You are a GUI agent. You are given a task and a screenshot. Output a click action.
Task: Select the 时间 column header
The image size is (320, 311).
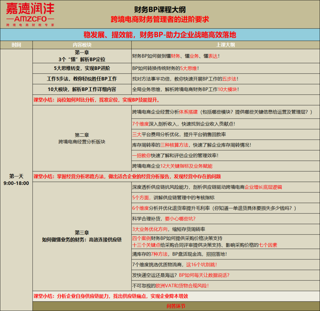pos(16,45)
